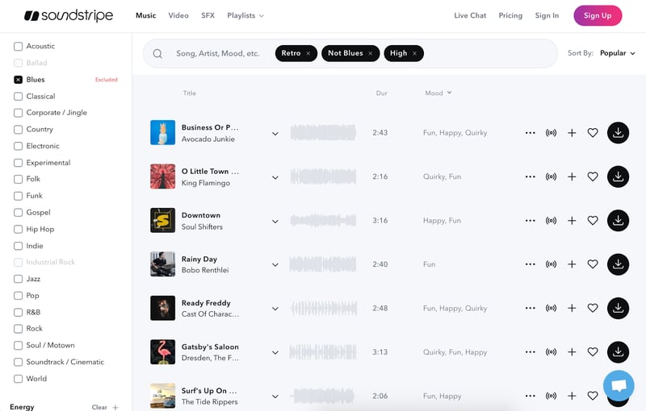
Task: Expand the Downtown track details chevron
Action: (275, 221)
